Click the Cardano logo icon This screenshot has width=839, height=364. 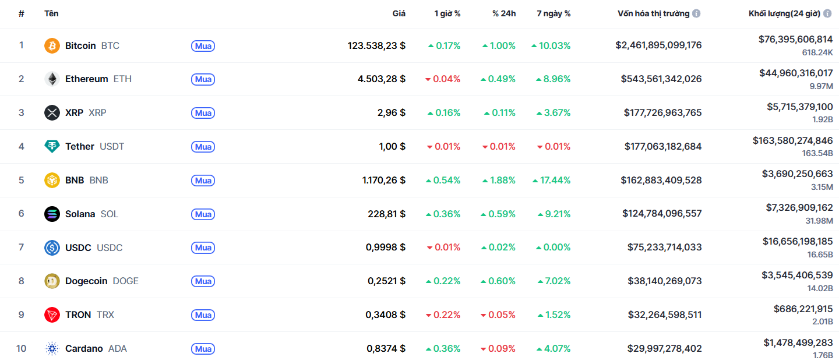52,349
